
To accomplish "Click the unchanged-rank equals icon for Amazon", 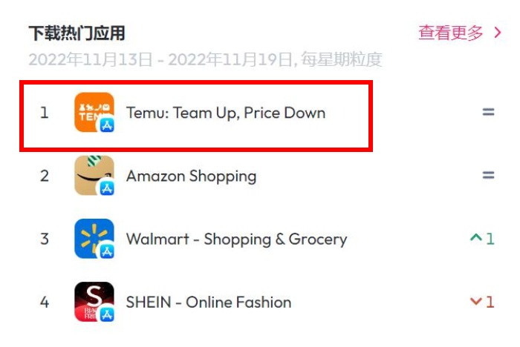I will [x=488, y=175].
